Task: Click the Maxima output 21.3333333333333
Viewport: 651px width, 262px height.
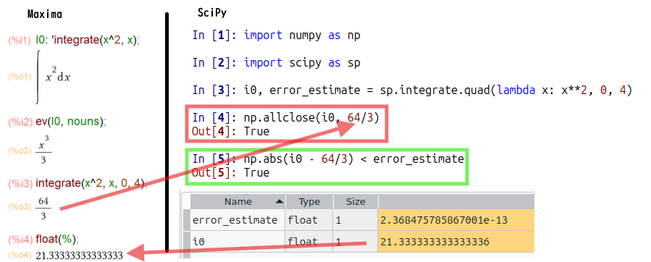Action: pos(80,255)
